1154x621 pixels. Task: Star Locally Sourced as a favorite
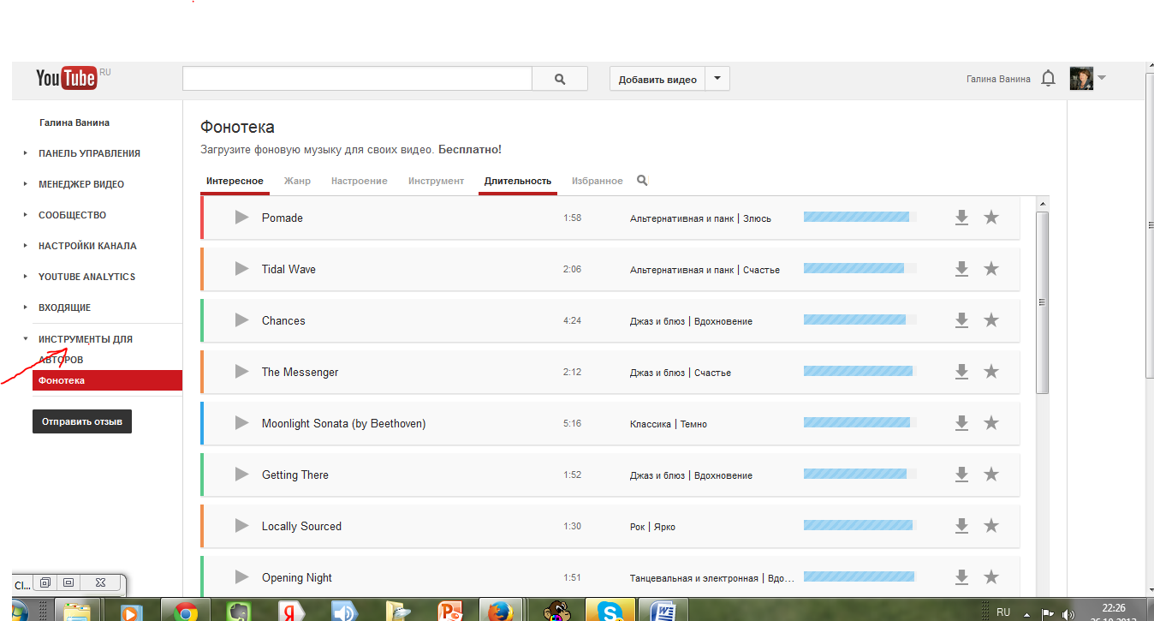point(991,526)
